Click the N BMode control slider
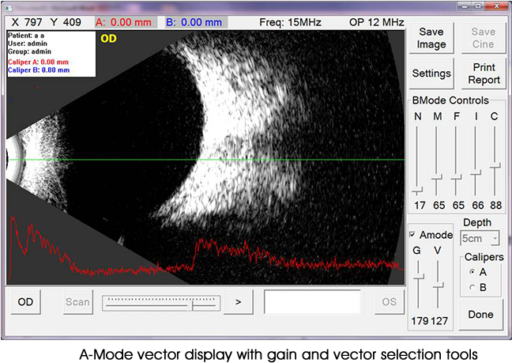This screenshot has width=512, height=363. tap(417, 189)
